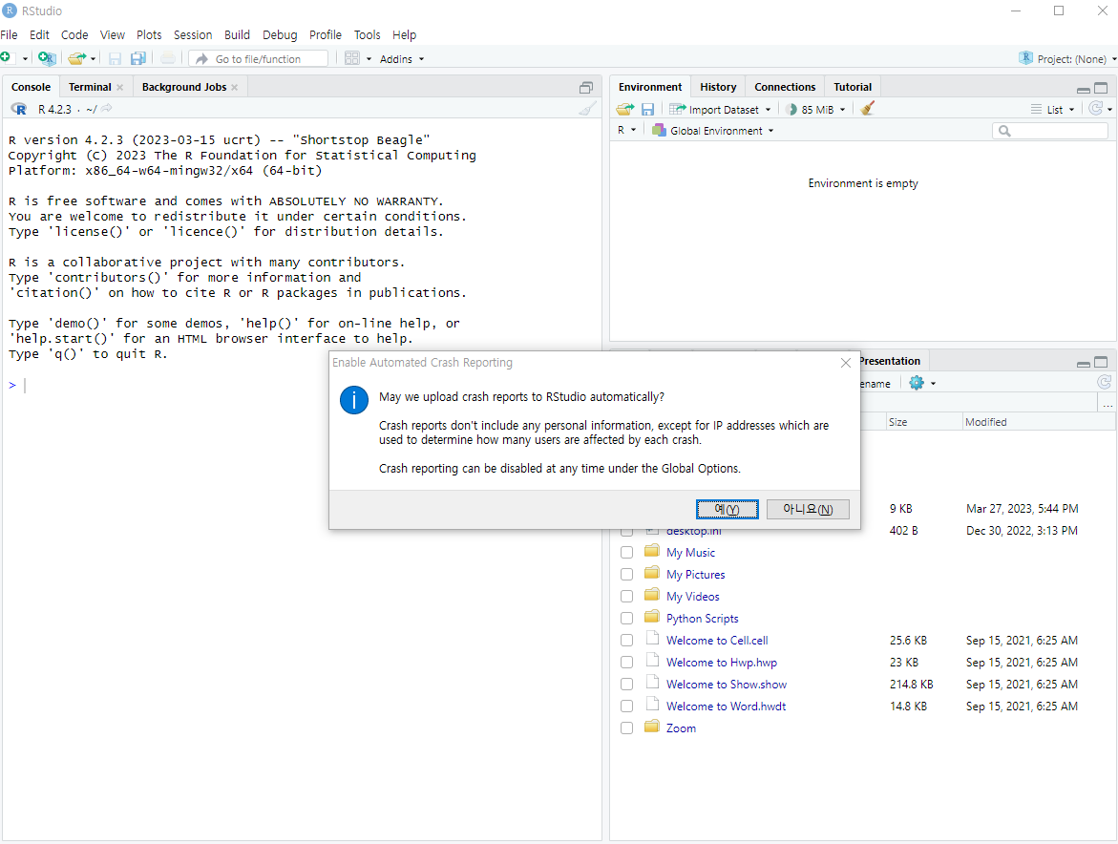Refresh the Files pane listing

coord(1105,383)
